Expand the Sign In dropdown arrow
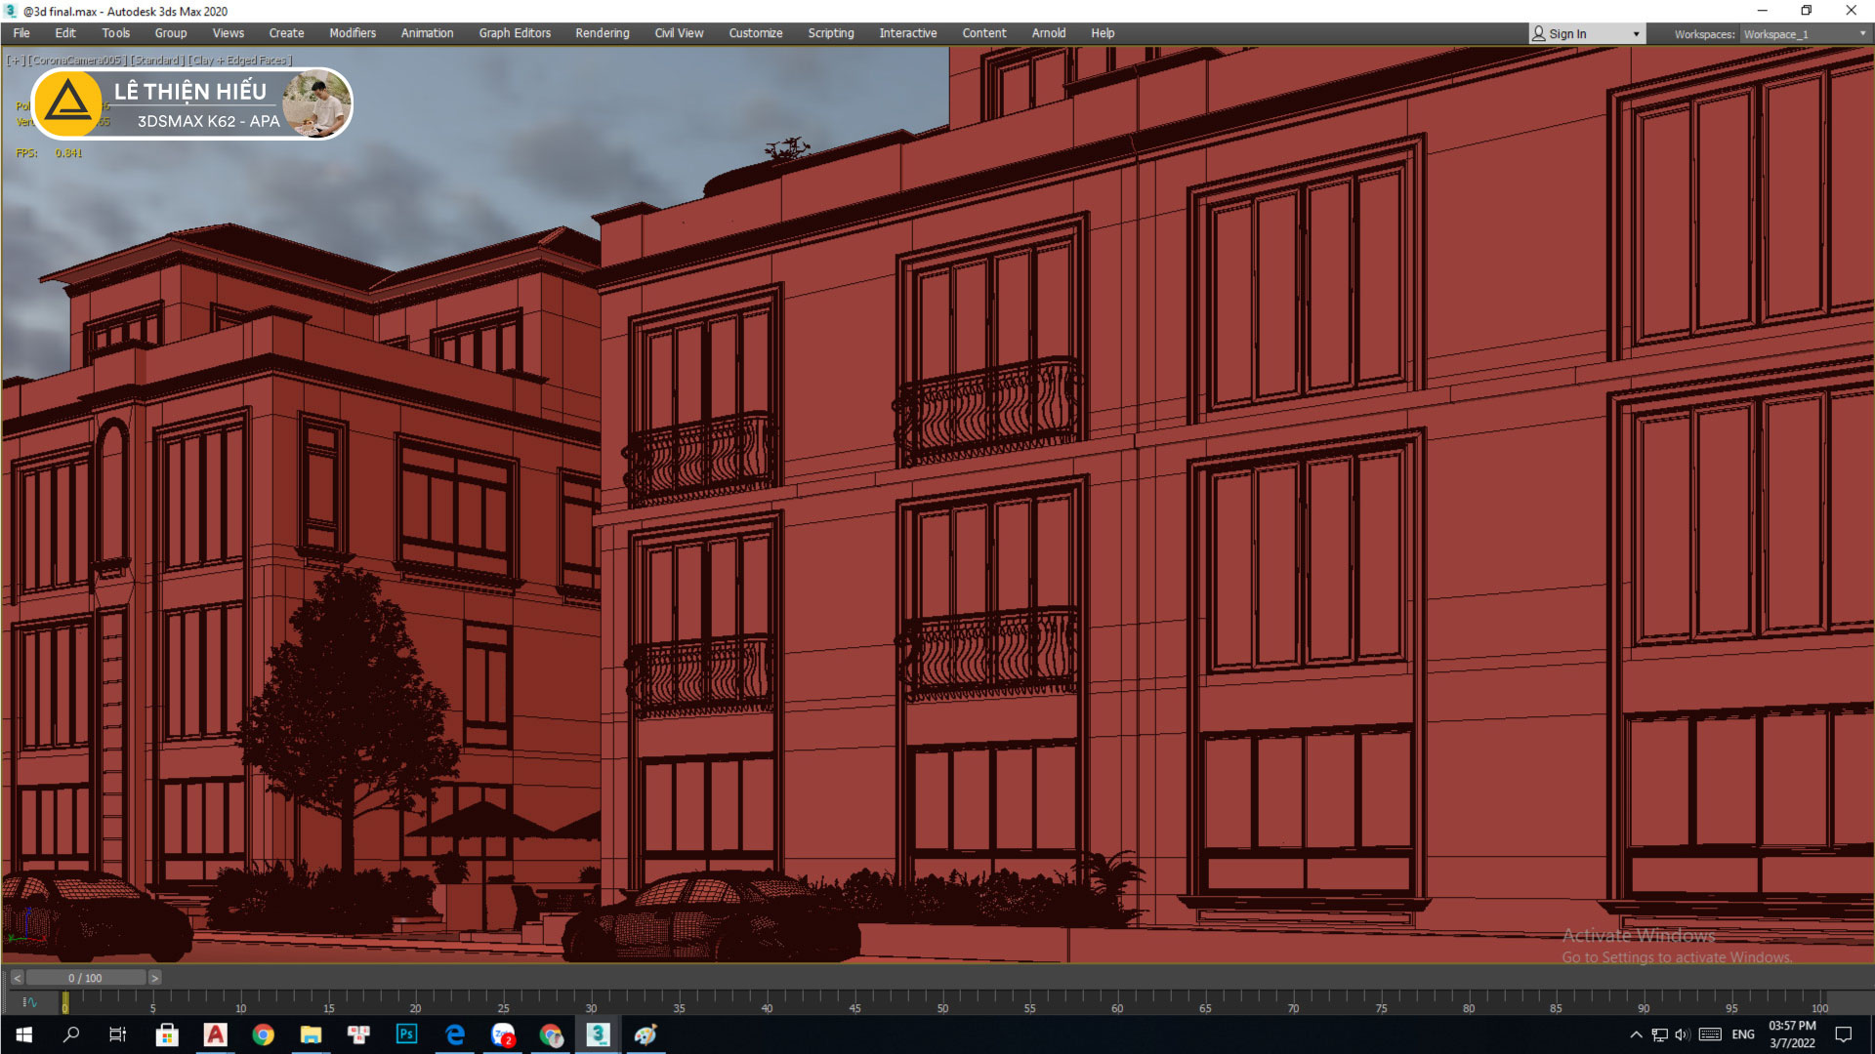Image resolution: width=1875 pixels, height=1054 pixels. [1636, 34]
